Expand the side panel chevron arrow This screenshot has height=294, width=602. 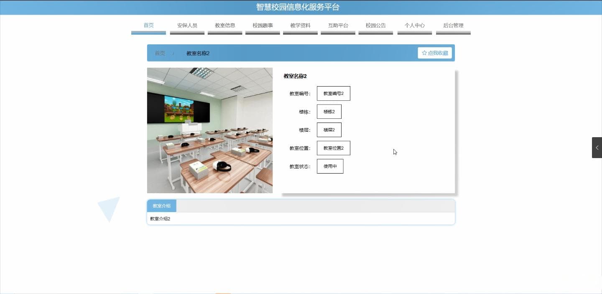[x=597, y=148]
